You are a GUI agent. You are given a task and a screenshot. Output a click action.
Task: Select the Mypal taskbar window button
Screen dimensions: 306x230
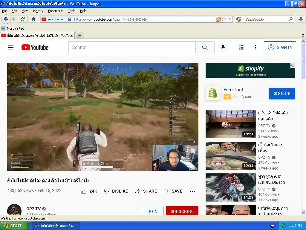pos(55,226)
